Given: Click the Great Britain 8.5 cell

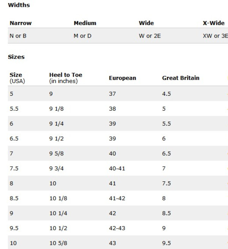Looking at the screenshot, I should tap(166, 213).
